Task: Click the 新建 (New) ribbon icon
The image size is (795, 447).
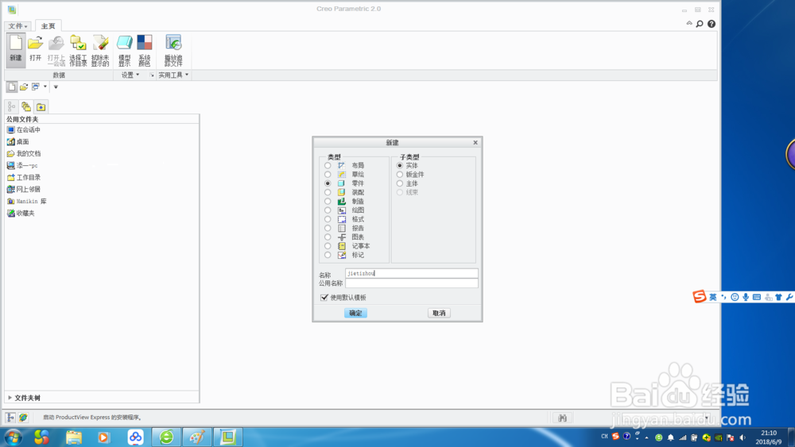Action: tap(16, 49)
